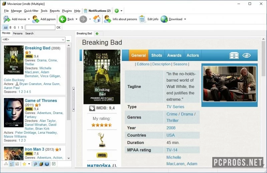Select the B letter filter
Screen dimensions: 267x173
coord(10,27)
